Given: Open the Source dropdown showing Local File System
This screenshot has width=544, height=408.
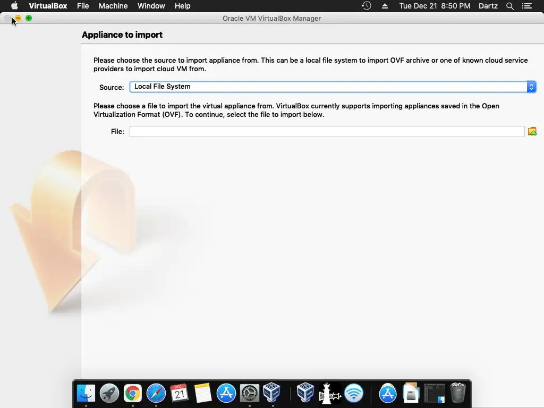Looking at the screenshot, I should [333, 87].
